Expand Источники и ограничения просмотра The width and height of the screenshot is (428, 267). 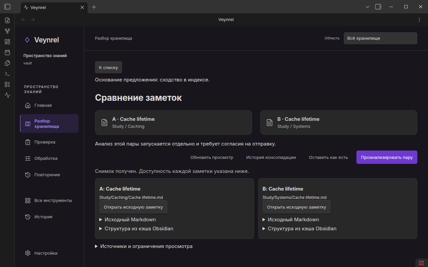click(x=144, y=246)
